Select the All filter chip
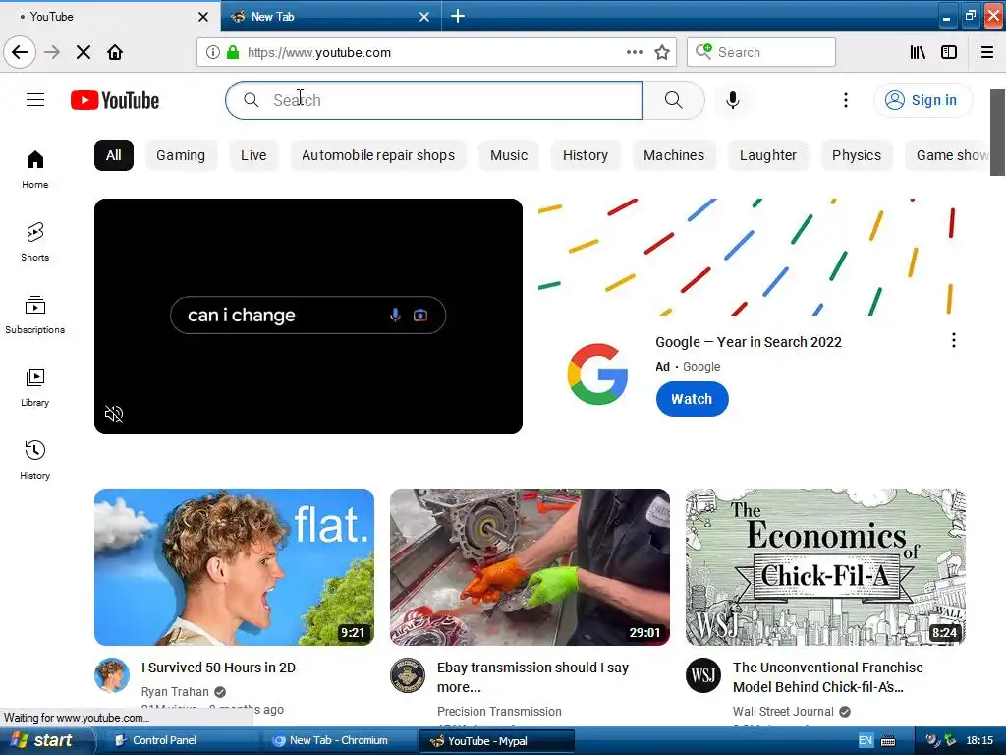This screenshot has width=1006, height=755. click(x=114, y=155)
